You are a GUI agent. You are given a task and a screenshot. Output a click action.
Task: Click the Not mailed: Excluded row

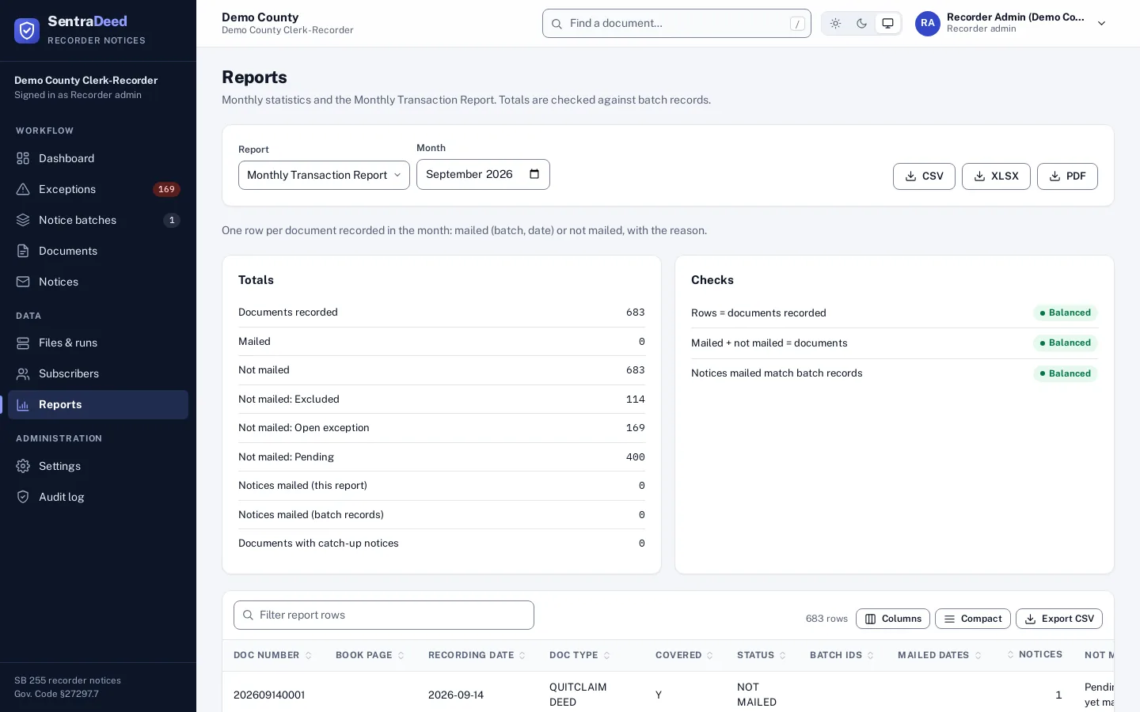tap(442, 400)
